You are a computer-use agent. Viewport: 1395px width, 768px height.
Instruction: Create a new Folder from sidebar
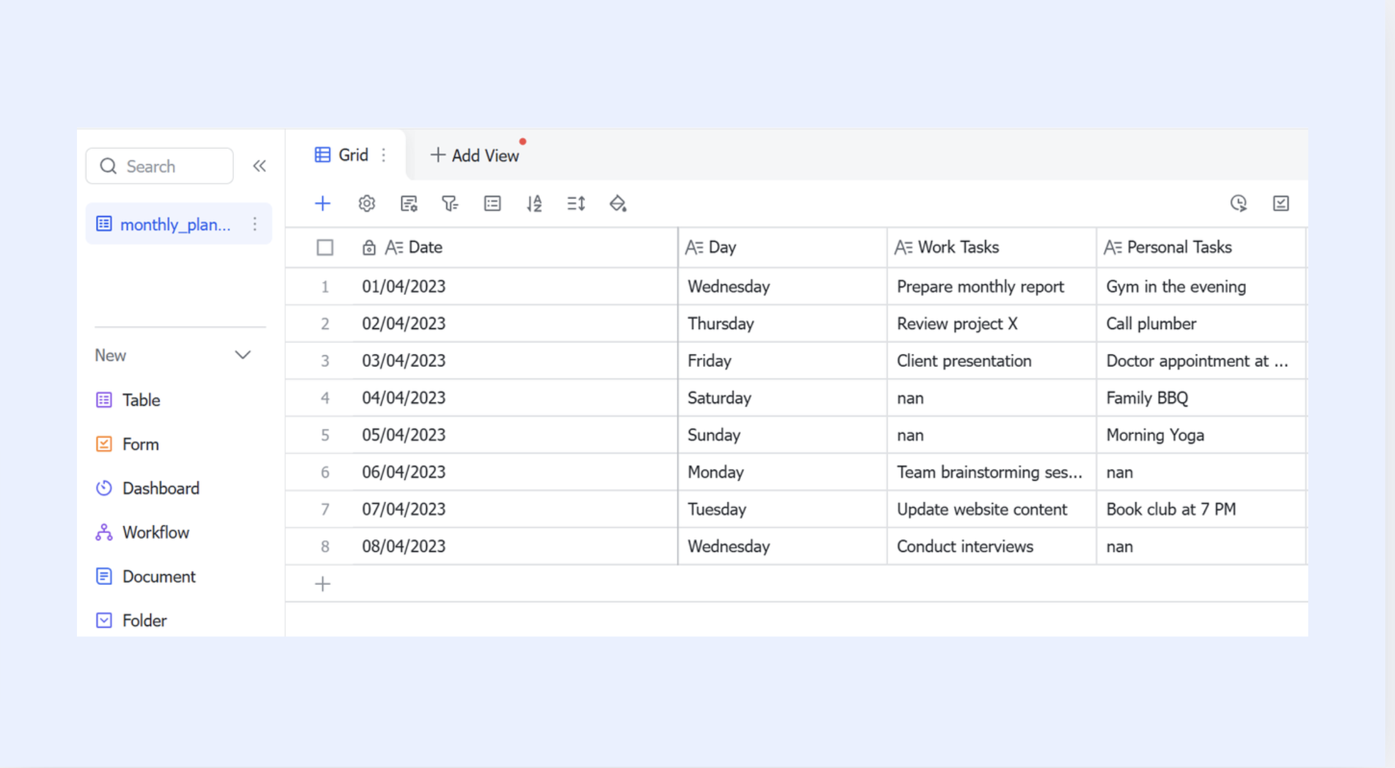click(x=131, y=620)
